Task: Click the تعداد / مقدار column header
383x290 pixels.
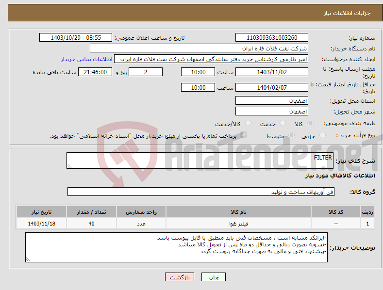Action: (x=91, y=212)
